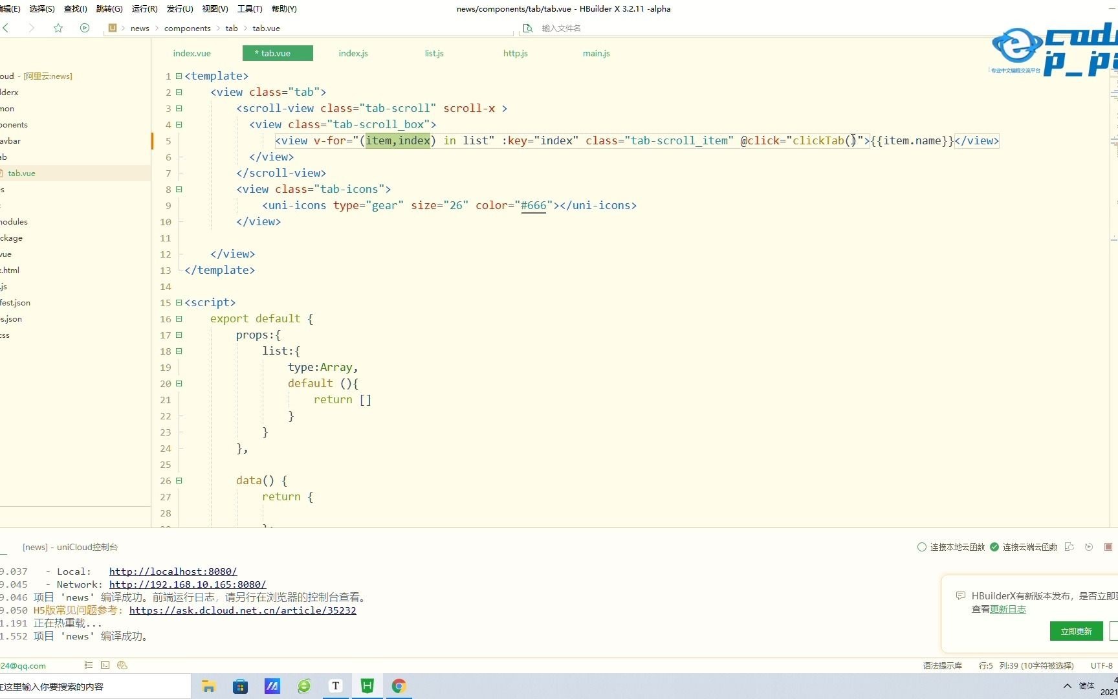Viewport: 1118px width, 699px height.
Task: Collapse the props fold at line 17
Action: (179, 335)
